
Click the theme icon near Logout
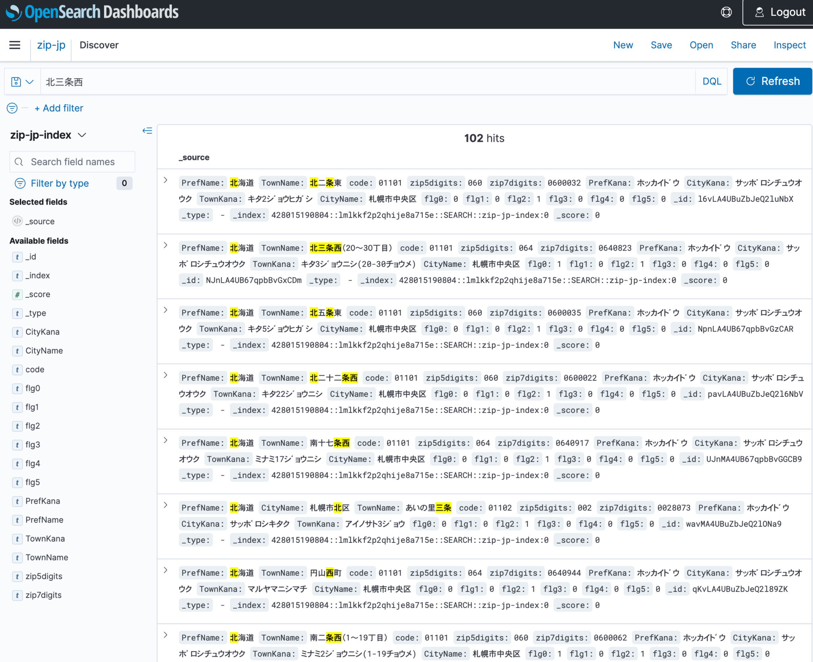point(726,12)
